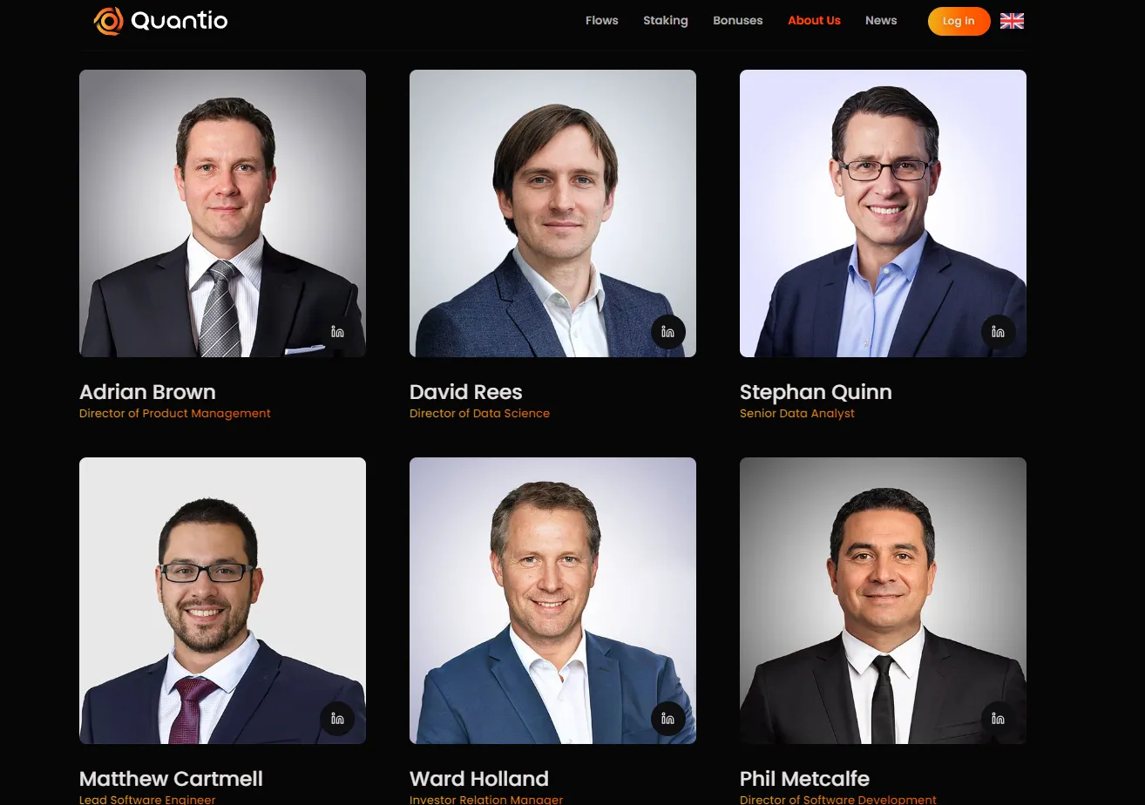Open Ward Holland's LinkedIn icon
The image size is (1145, 805).
point(668,719)
